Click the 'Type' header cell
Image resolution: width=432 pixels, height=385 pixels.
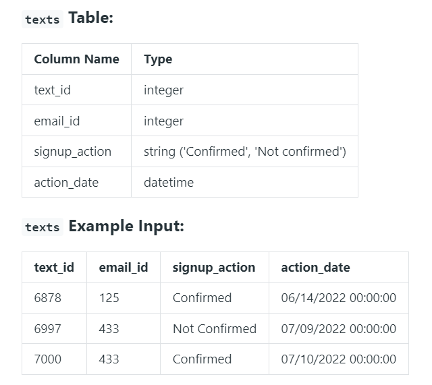coord(244,59)
